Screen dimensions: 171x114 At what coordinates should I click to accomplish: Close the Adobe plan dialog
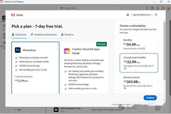coord(156,15)
